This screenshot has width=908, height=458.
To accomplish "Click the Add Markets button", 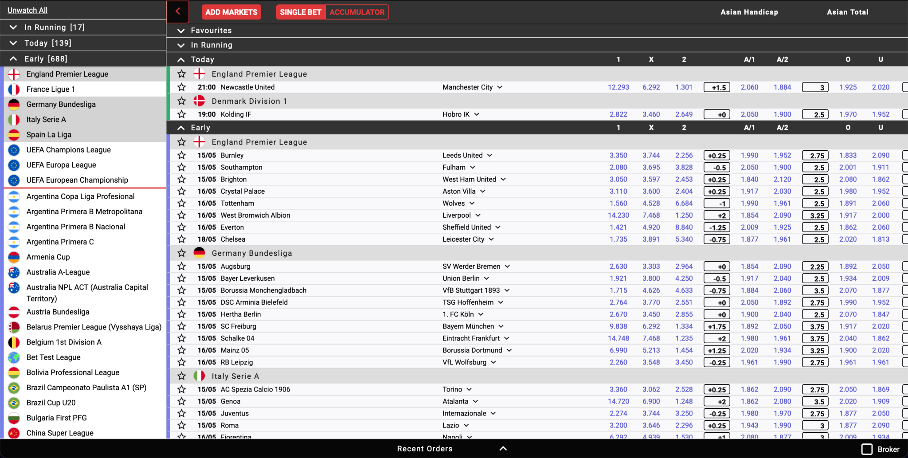I will coord(231,12).
